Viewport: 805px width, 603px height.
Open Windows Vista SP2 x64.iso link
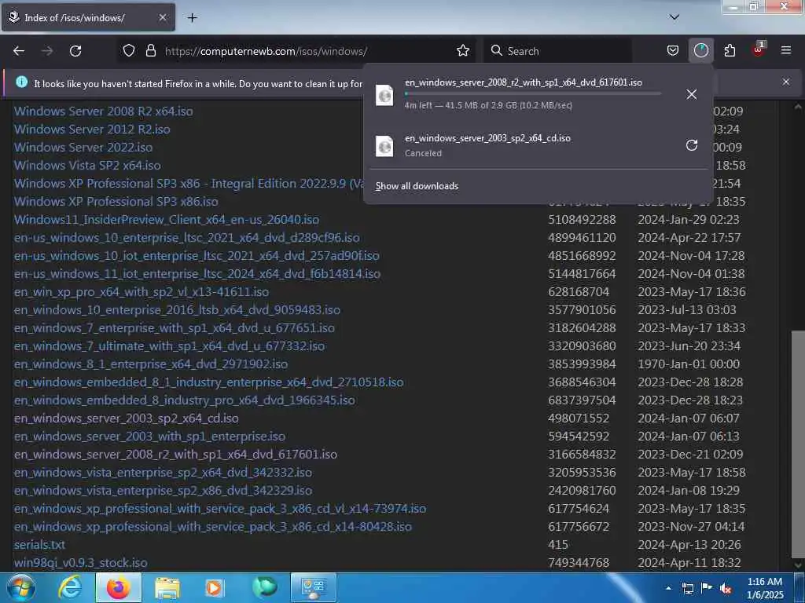(87, 165)
